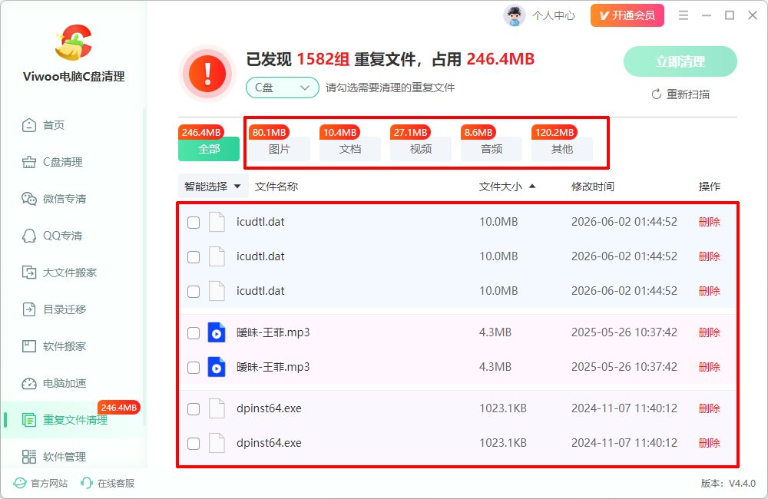Viewport: 768px width, 499px height.
Task: Click 删除 link for the first icudtl.dat
Action: [709, 222]
